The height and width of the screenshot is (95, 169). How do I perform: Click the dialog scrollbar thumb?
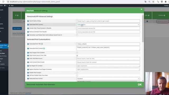[143, 28]
